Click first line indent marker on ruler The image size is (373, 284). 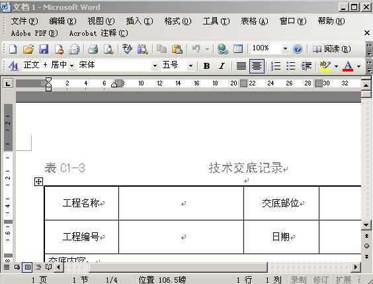[48, 80]
